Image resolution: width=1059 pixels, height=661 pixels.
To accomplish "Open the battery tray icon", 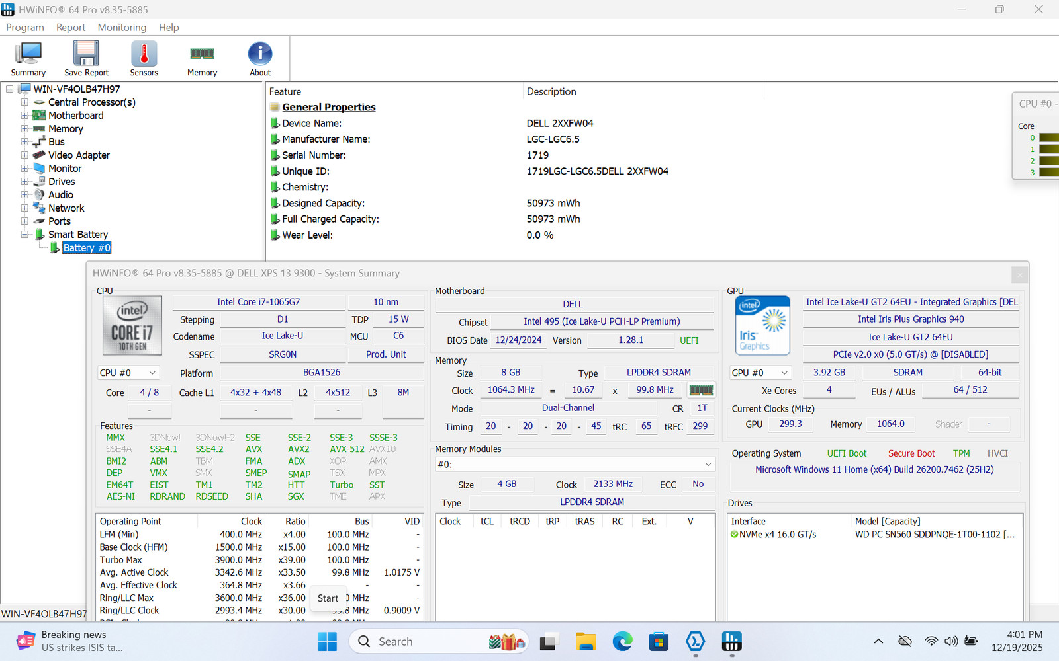I will point(971,641).
